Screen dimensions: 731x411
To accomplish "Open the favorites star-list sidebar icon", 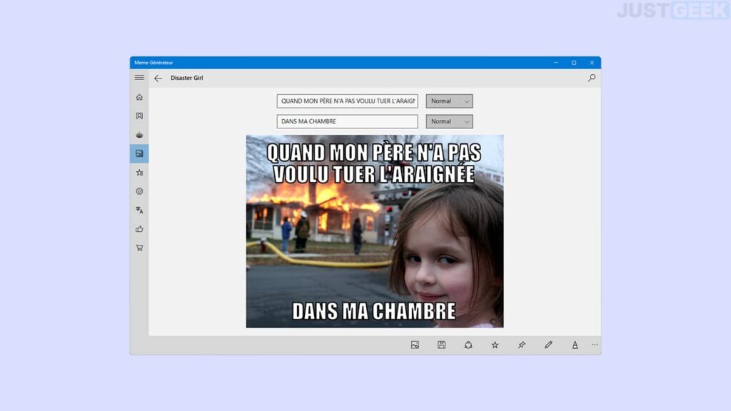I will pyautogui.click(x=139, y=173).
